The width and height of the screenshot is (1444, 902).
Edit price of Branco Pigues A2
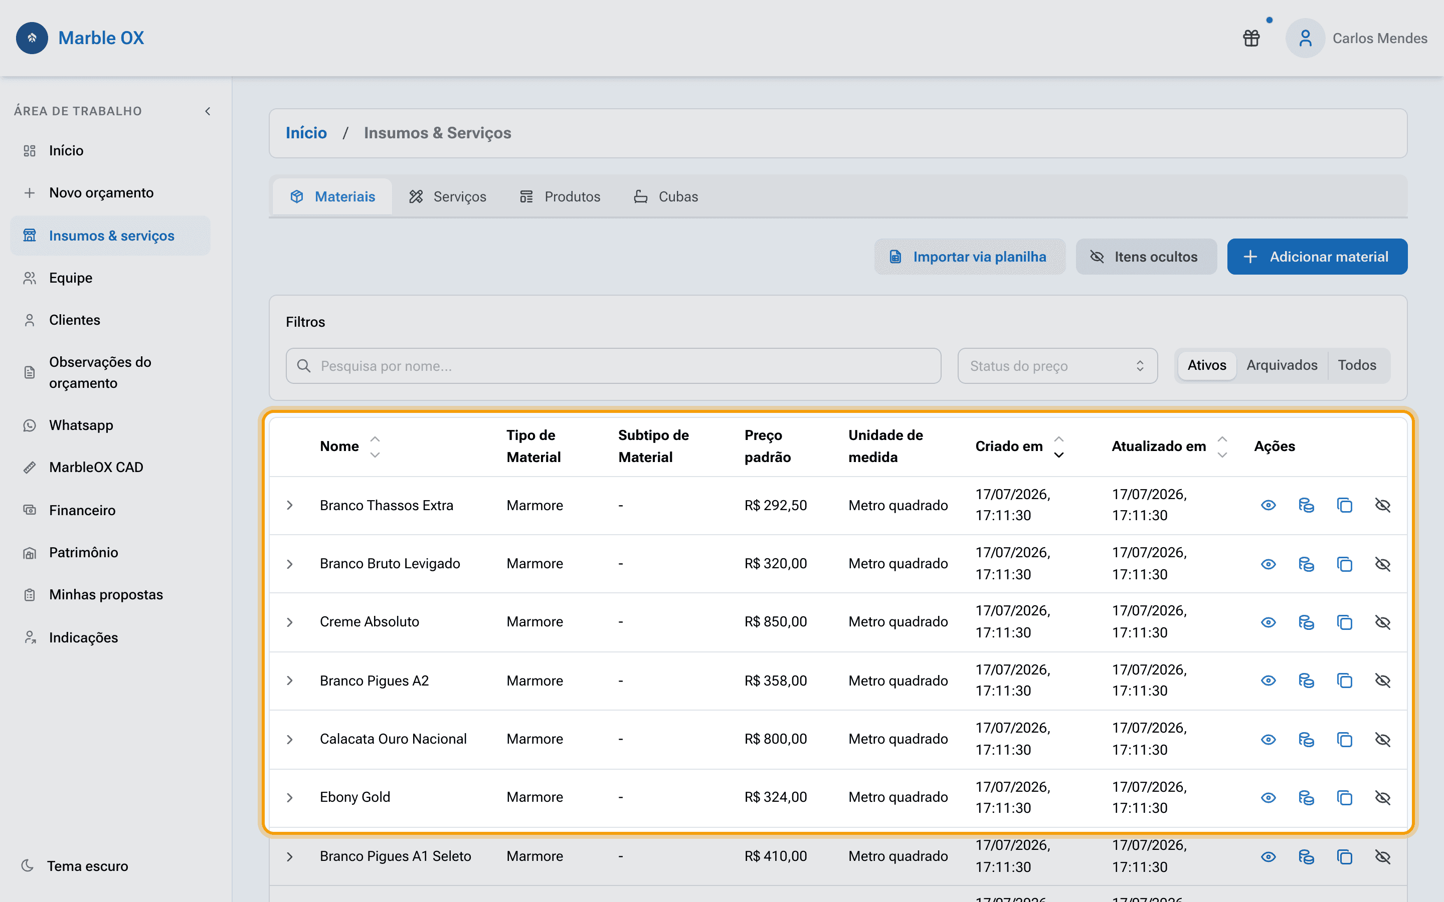pyautogui.click(x=1306, y=681)
